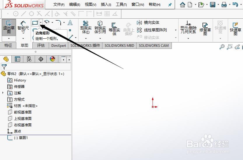Viewport: 243px width, 160px height.
Task: Click Mirror Entities (镜向实体)
Action: tap(148, 23)
